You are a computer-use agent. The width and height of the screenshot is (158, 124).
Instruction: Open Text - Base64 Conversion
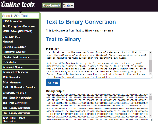coord(20,98)
